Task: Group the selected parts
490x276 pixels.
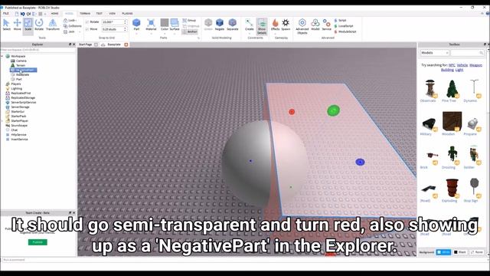Action: [189, 21]
